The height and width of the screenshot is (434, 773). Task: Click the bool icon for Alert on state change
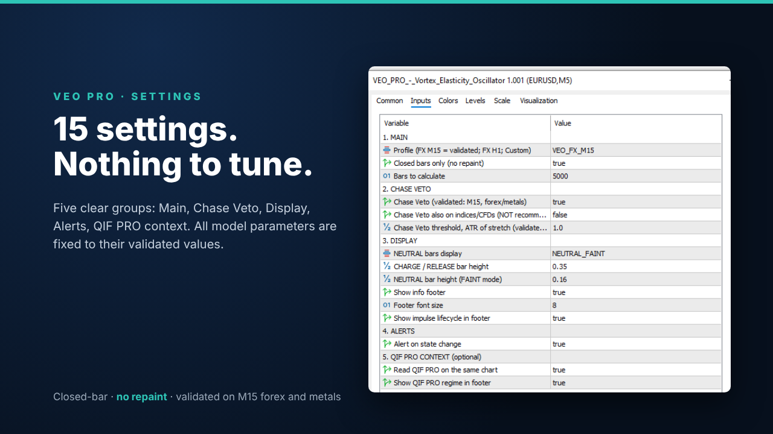387,344
